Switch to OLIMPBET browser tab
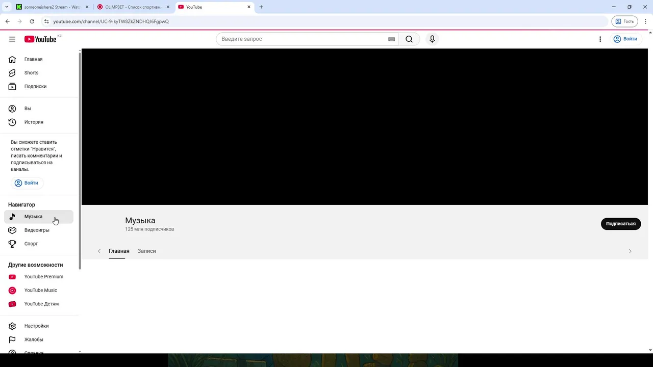653x367 pixels. point(133,7)
